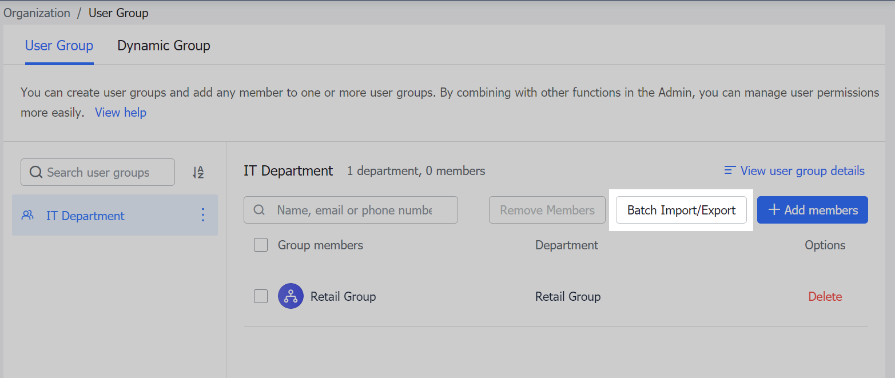Click the alphabetical sort icon
This screenshot has width=895, height=378.
point(198,172)
